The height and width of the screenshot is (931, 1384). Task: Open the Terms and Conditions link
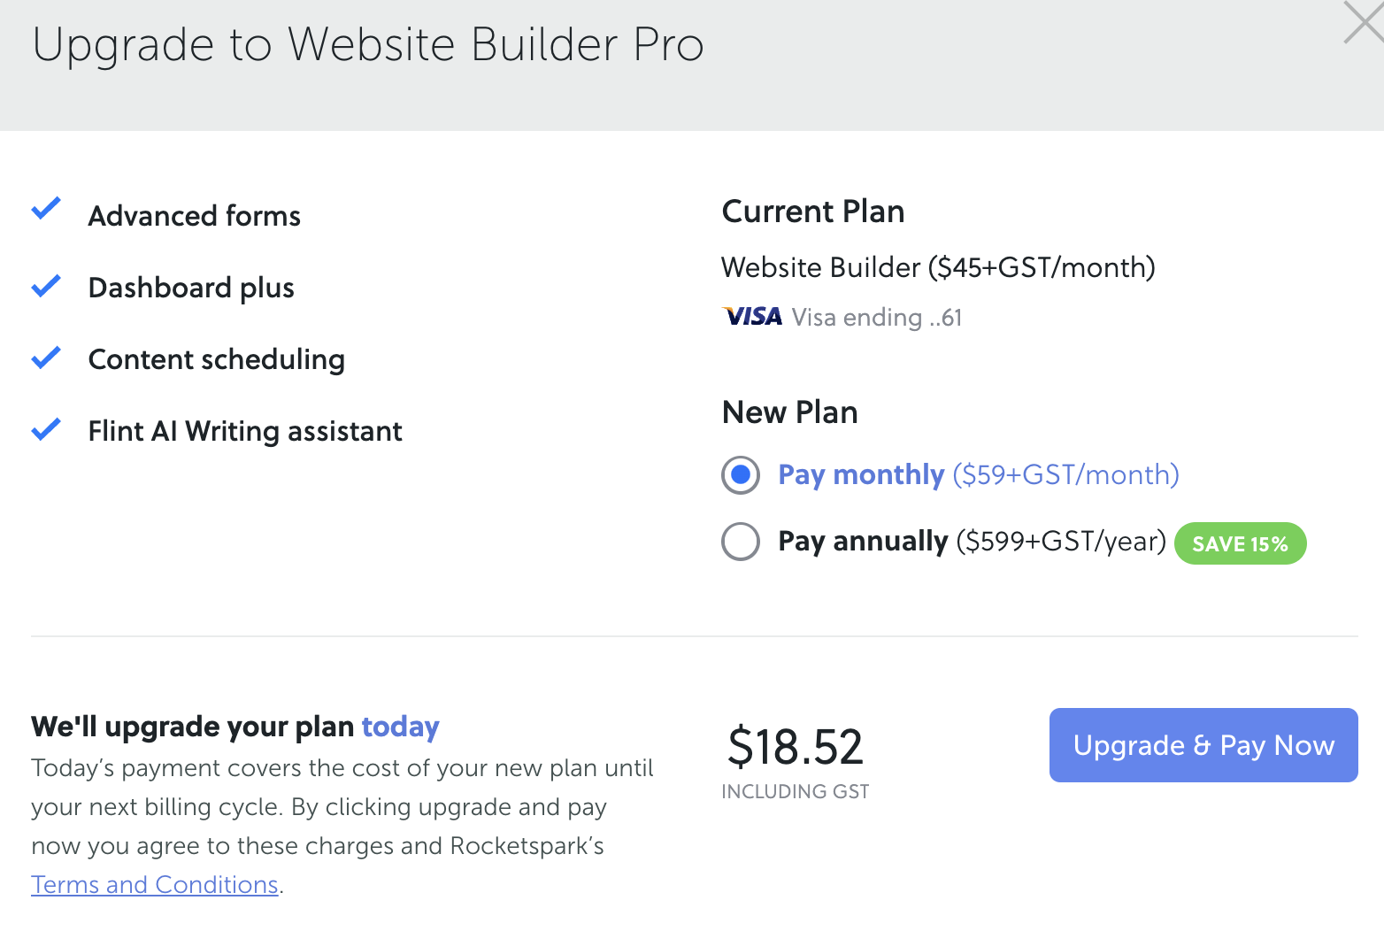click(155, 884)
